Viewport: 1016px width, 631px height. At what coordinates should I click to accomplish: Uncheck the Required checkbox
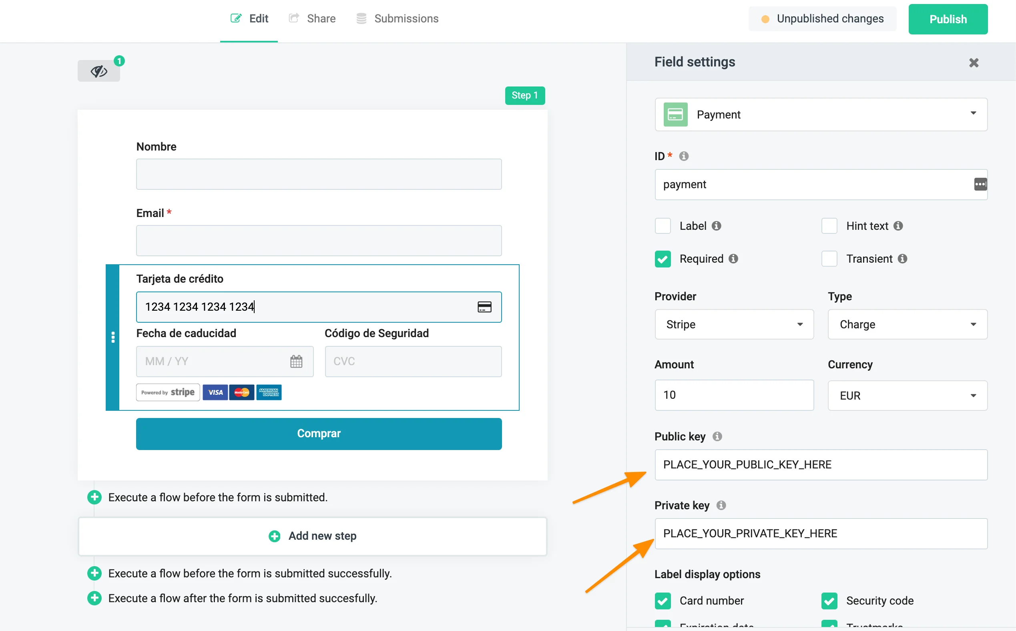[x=663, y=259]
